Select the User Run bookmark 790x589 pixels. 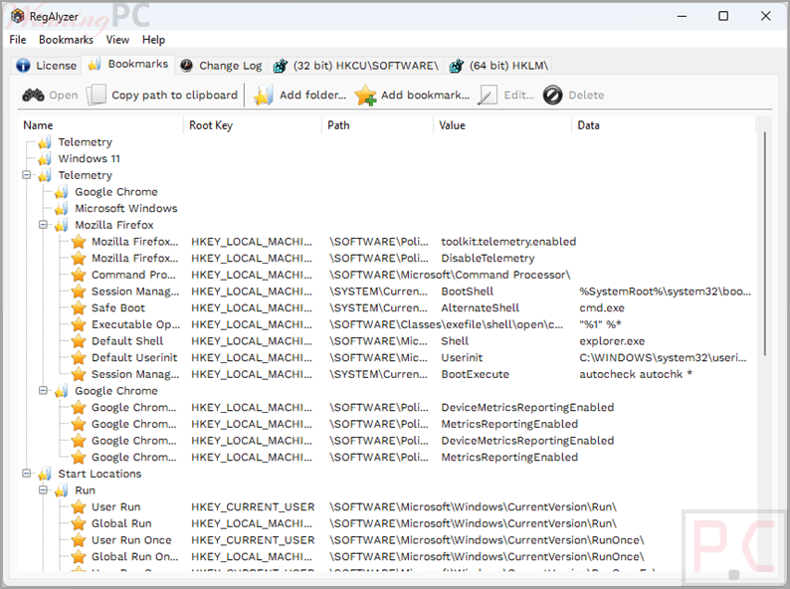(x=115, y=506)
